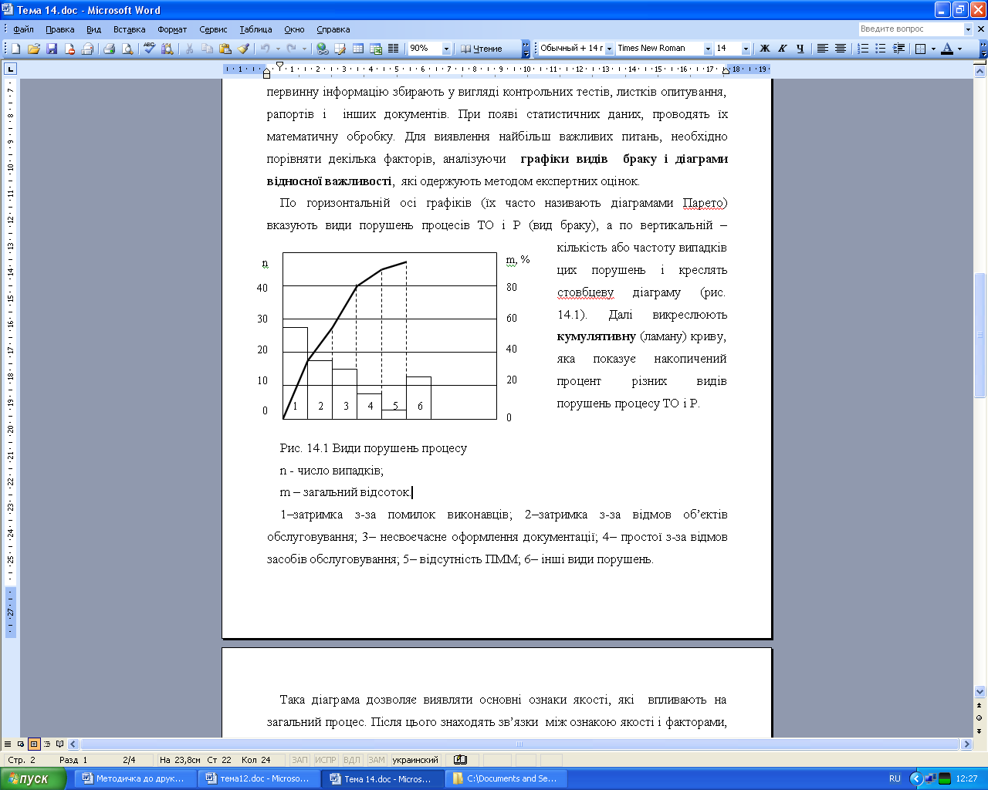
Task: Click the E-mail envelope icon
Action: click(87, 49)
